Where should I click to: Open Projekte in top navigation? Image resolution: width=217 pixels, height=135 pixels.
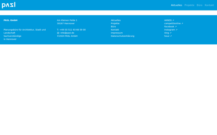(x=189, y=5)
